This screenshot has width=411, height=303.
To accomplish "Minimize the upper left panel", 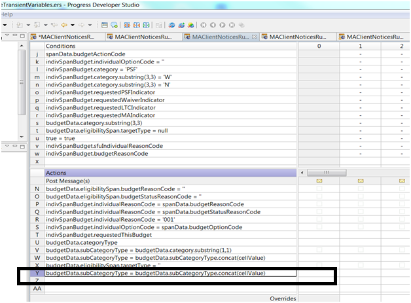I will [x=14, y=35].
